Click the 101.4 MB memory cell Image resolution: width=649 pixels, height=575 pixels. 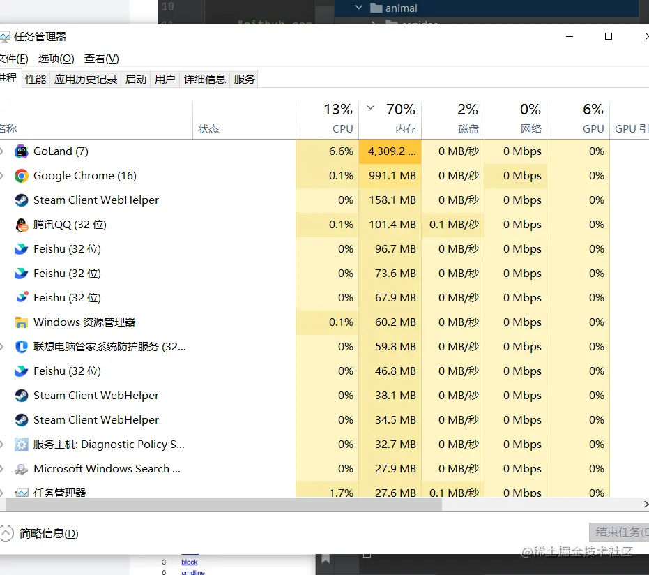390,225
